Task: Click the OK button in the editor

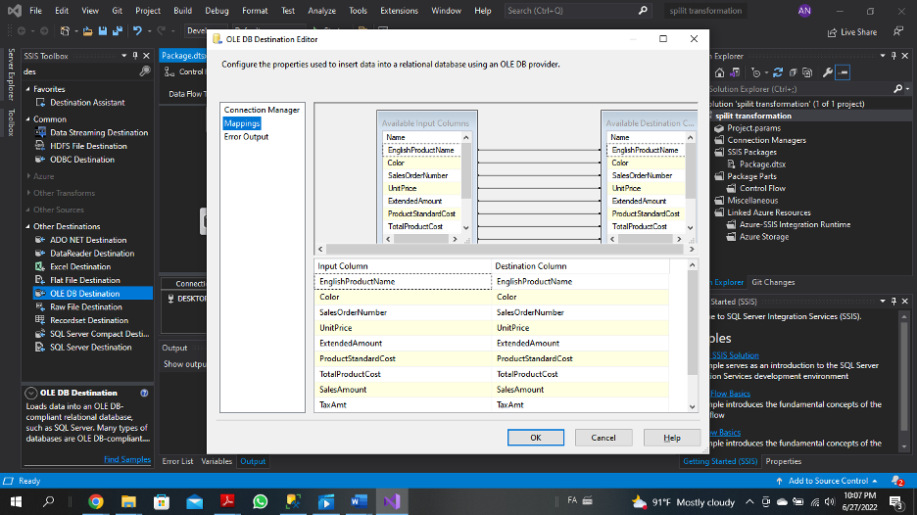Action: (x=535, y=438)
